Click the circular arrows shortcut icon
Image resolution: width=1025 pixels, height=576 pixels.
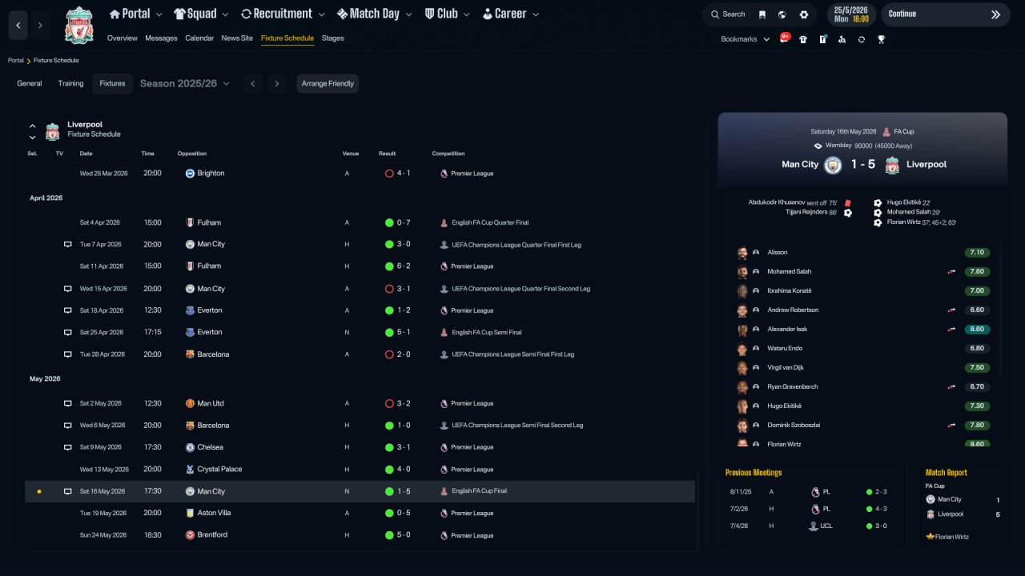862,39
